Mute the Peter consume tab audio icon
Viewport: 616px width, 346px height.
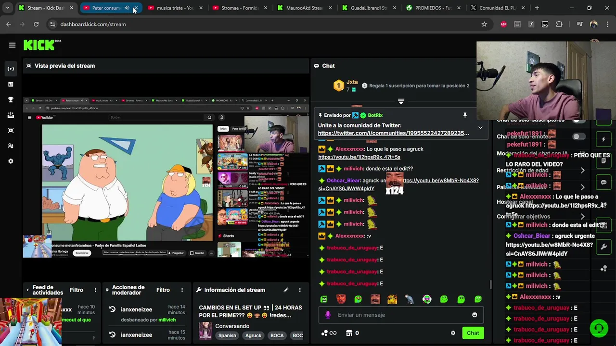pyautogui.click(x=127, y=8)
